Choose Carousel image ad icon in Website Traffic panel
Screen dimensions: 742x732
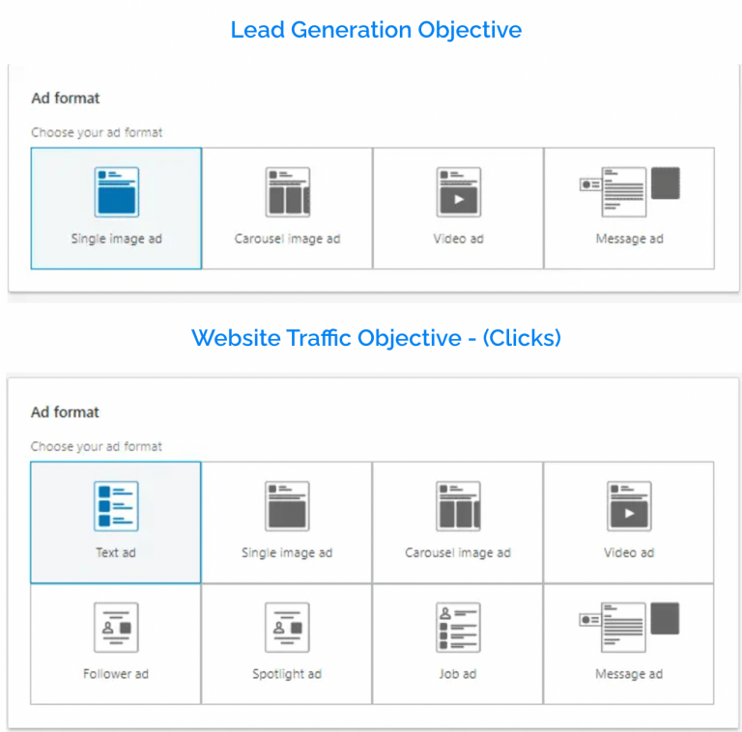(458, 506)
